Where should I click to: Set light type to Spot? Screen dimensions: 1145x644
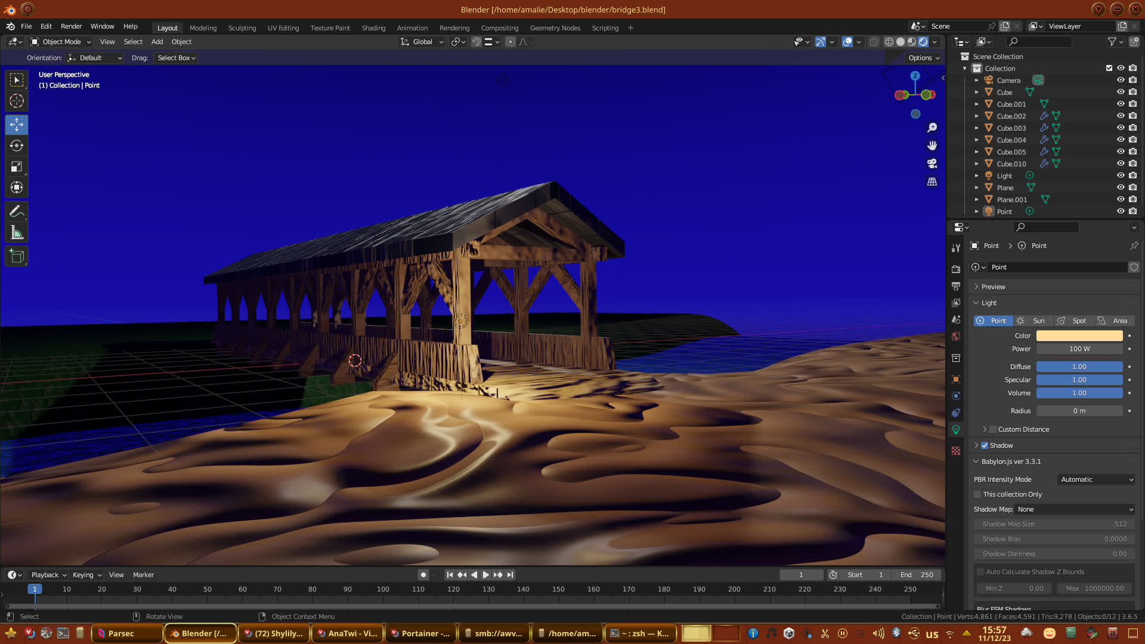pyautogui.click(x=1074, y=321)
